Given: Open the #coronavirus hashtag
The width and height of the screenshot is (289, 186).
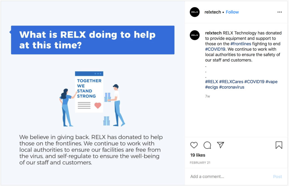Looking at the screenshot, I should [232, 87].
